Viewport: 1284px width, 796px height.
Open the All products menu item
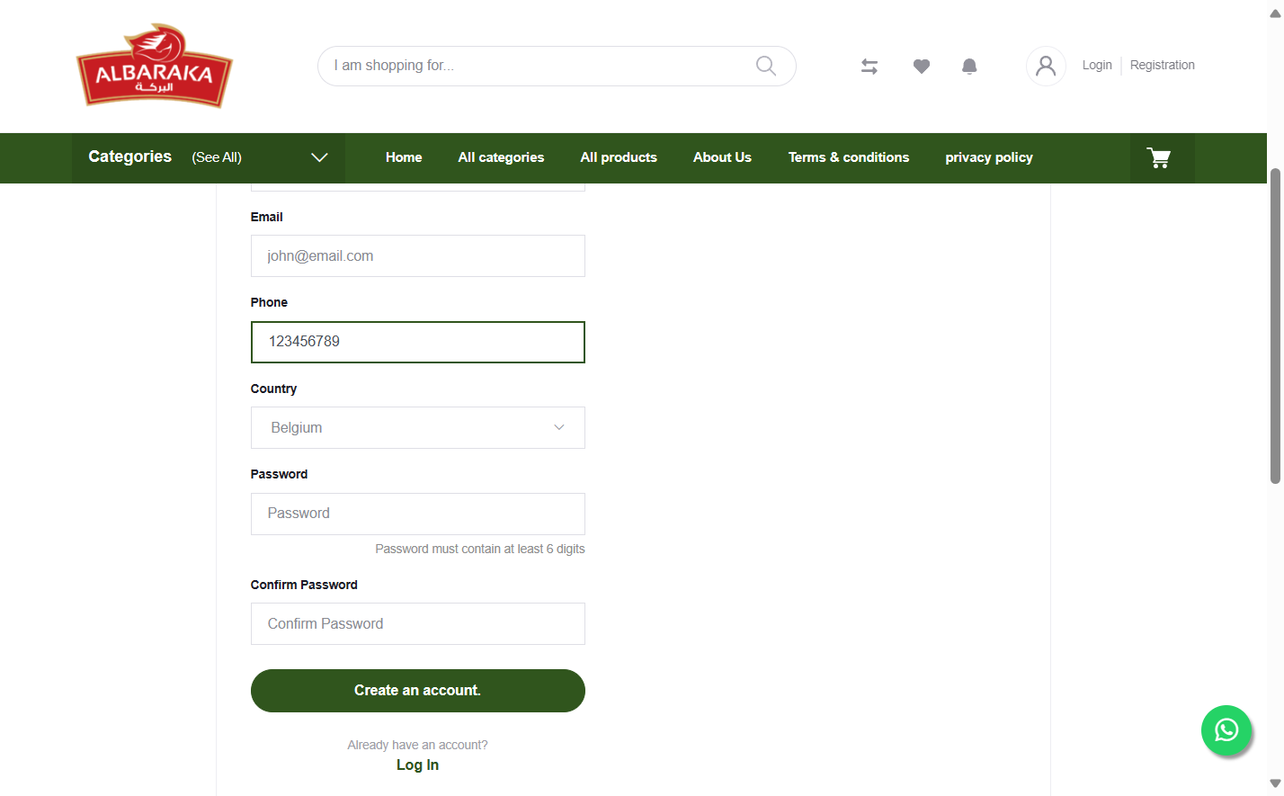tap(619, 157)
